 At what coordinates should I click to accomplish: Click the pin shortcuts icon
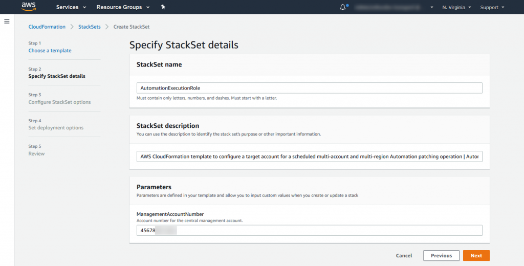pos(163,7)
